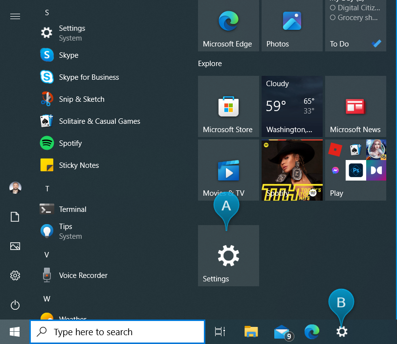This screenshot has height=344, width=397.
Task: Open the Roblox icon in Play tile
Action: coord(335,149)
